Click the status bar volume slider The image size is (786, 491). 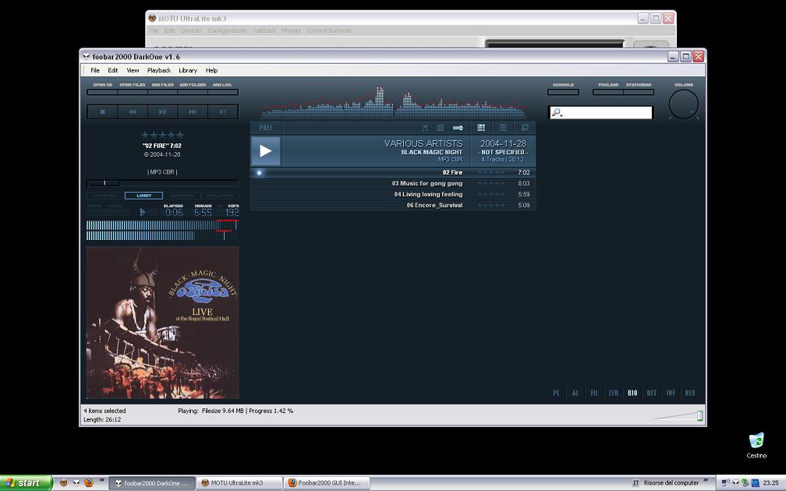click(678, 415)
